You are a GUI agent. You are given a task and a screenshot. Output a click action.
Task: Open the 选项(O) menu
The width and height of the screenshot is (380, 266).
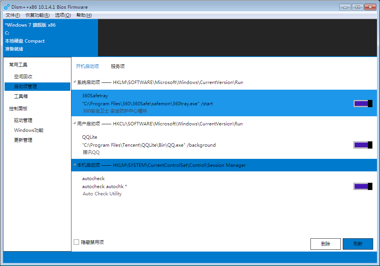(63, 15)
